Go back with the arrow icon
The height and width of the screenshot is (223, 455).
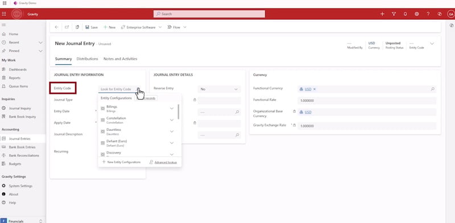click(56, 27)
